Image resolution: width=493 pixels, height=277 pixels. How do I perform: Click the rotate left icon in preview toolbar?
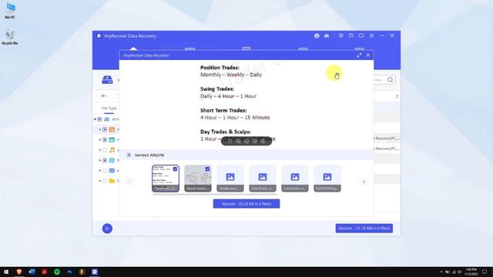point(255,141)
